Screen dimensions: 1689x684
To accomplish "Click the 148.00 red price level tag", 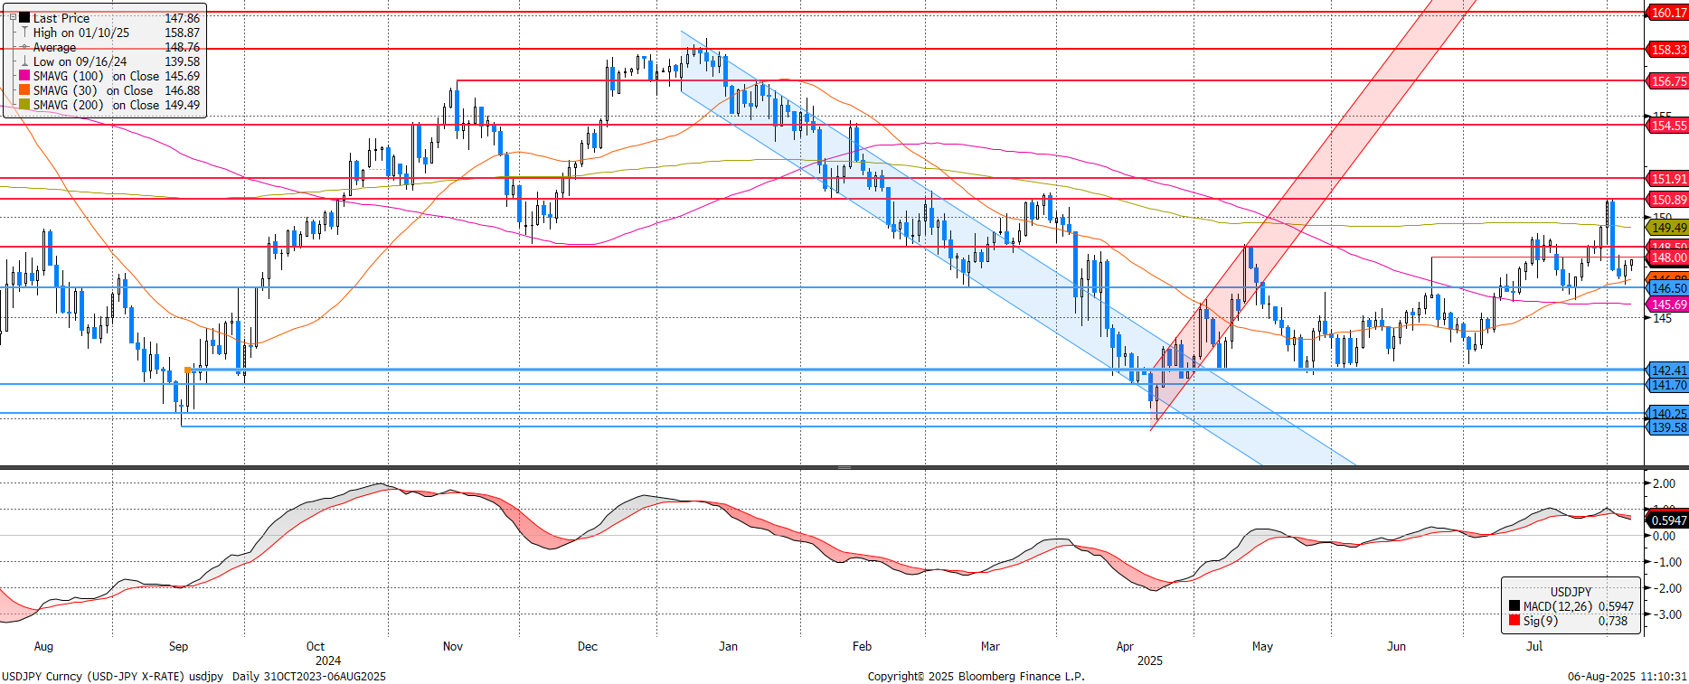I will point(1667,258).
